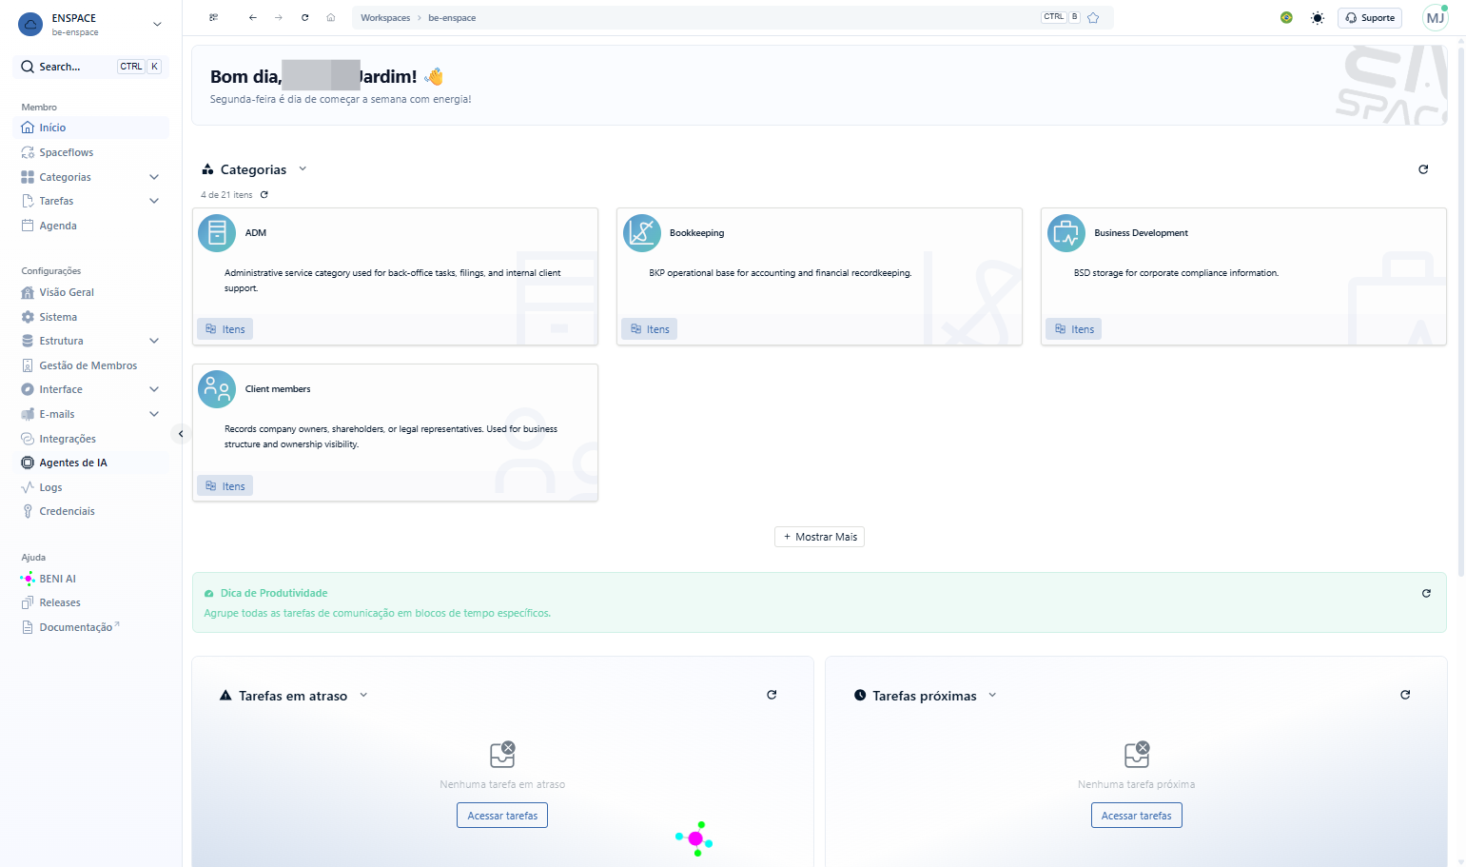
Task: Reload page using top toolbar refresh icon
Action: [x=304, y=18]
